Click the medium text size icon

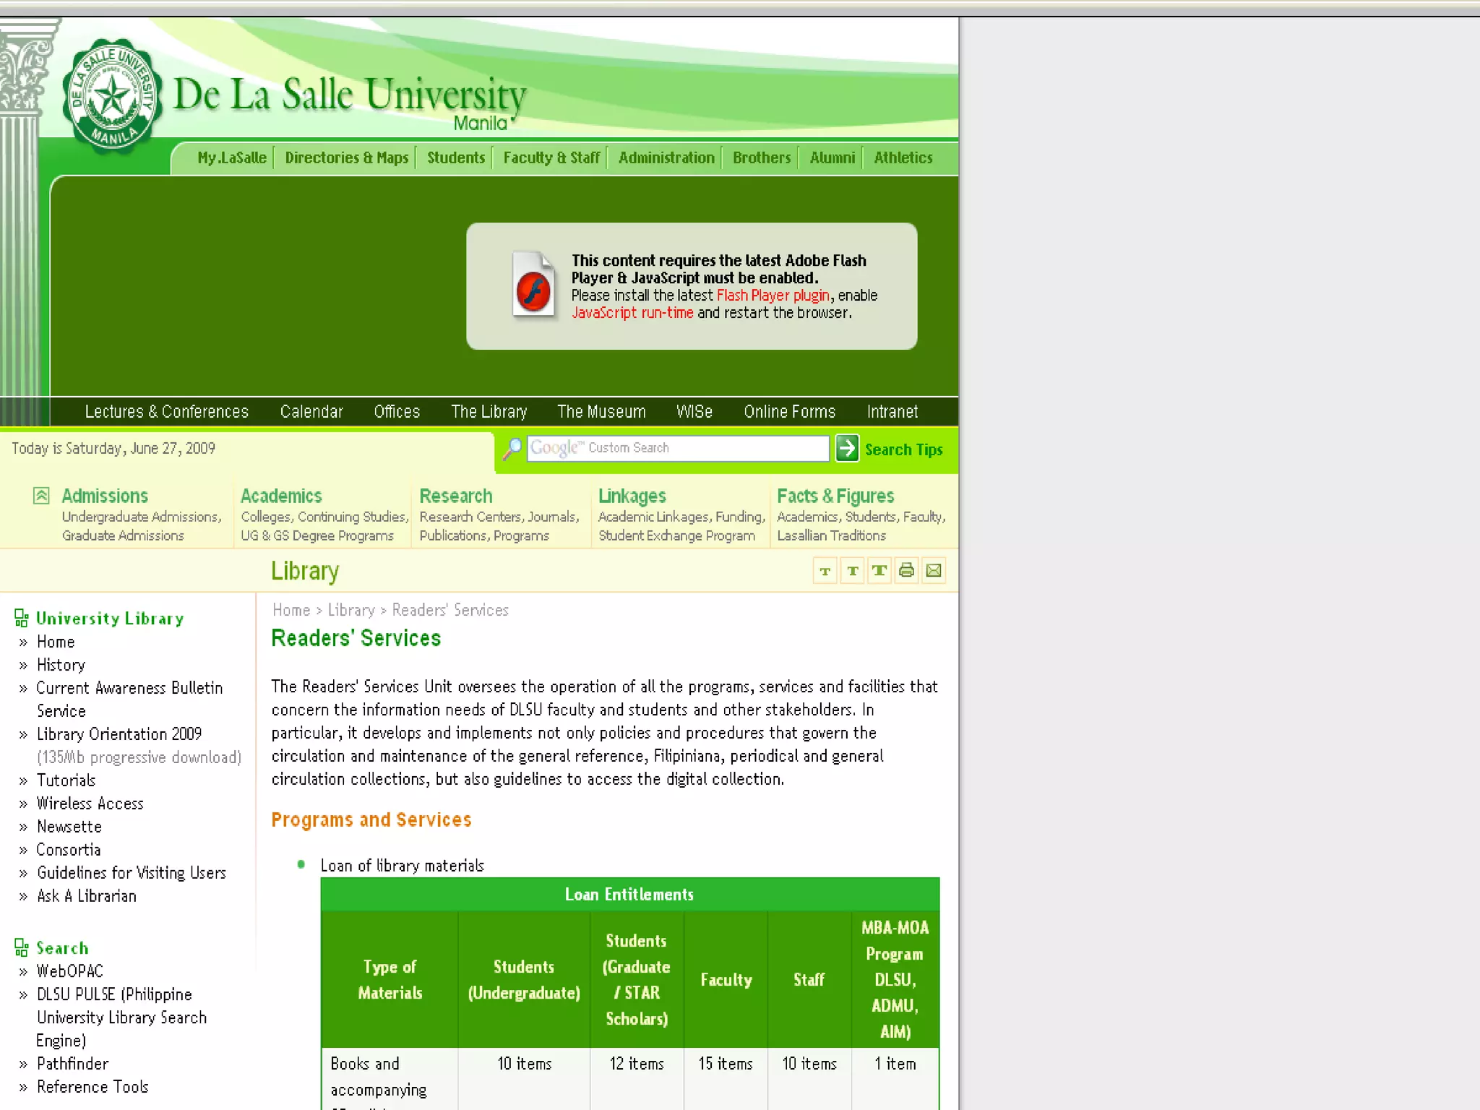point(853,571)
